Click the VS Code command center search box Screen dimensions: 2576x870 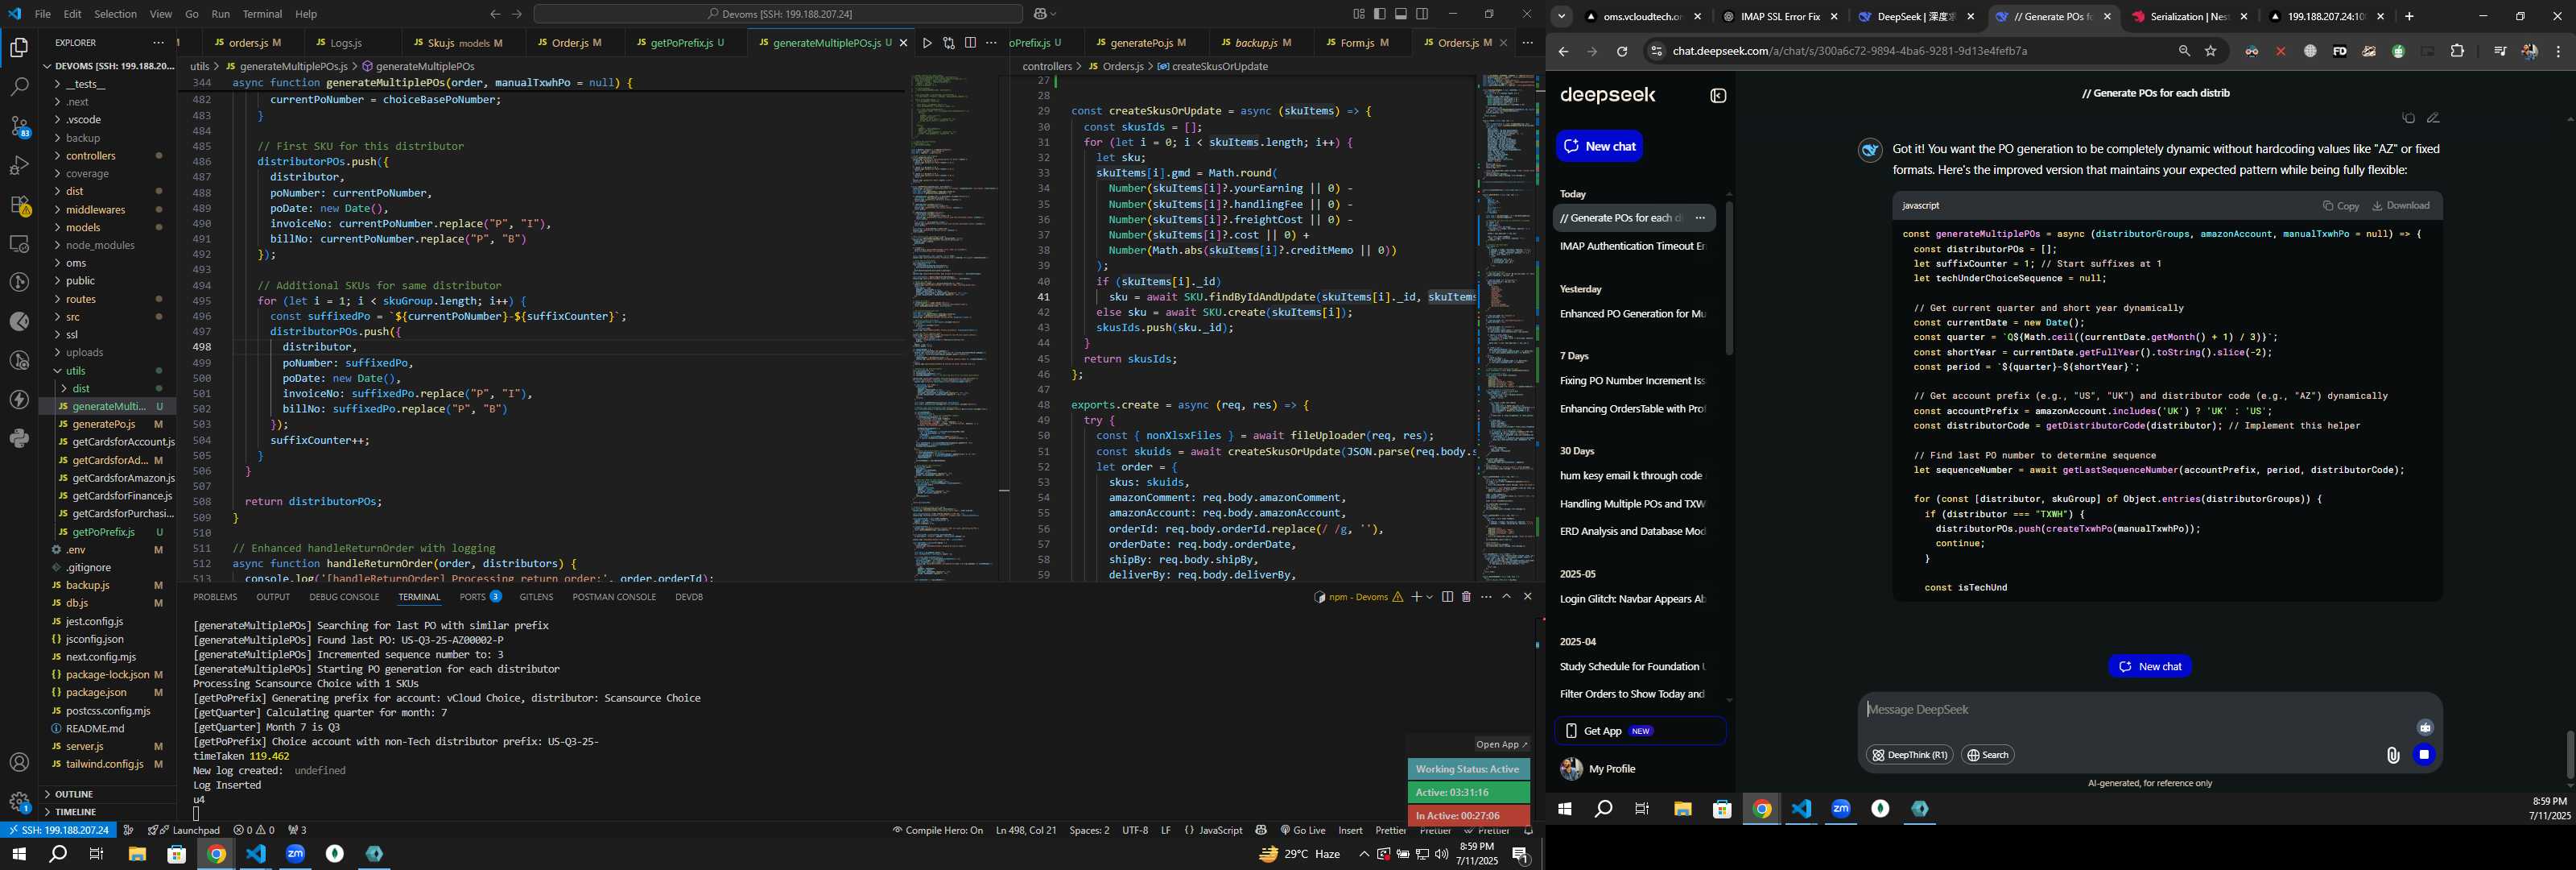coord(778,14)
